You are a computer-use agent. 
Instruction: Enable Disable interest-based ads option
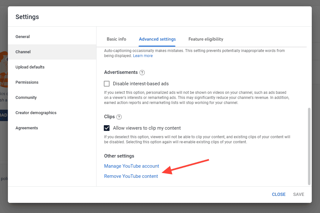(107, 83)
